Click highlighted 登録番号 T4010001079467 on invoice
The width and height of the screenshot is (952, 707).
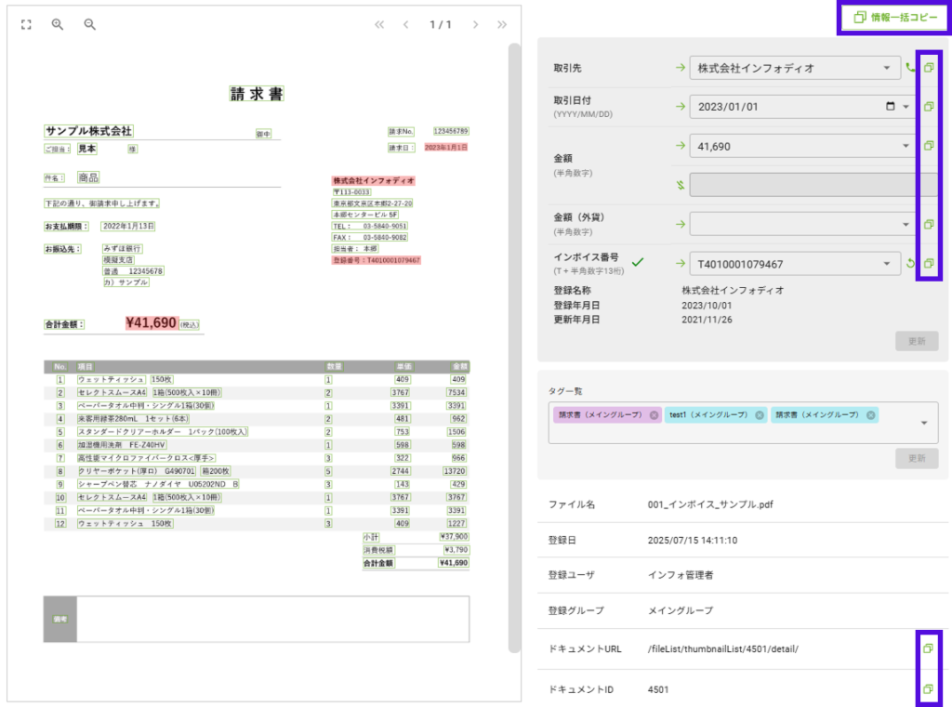click(376, 260)
